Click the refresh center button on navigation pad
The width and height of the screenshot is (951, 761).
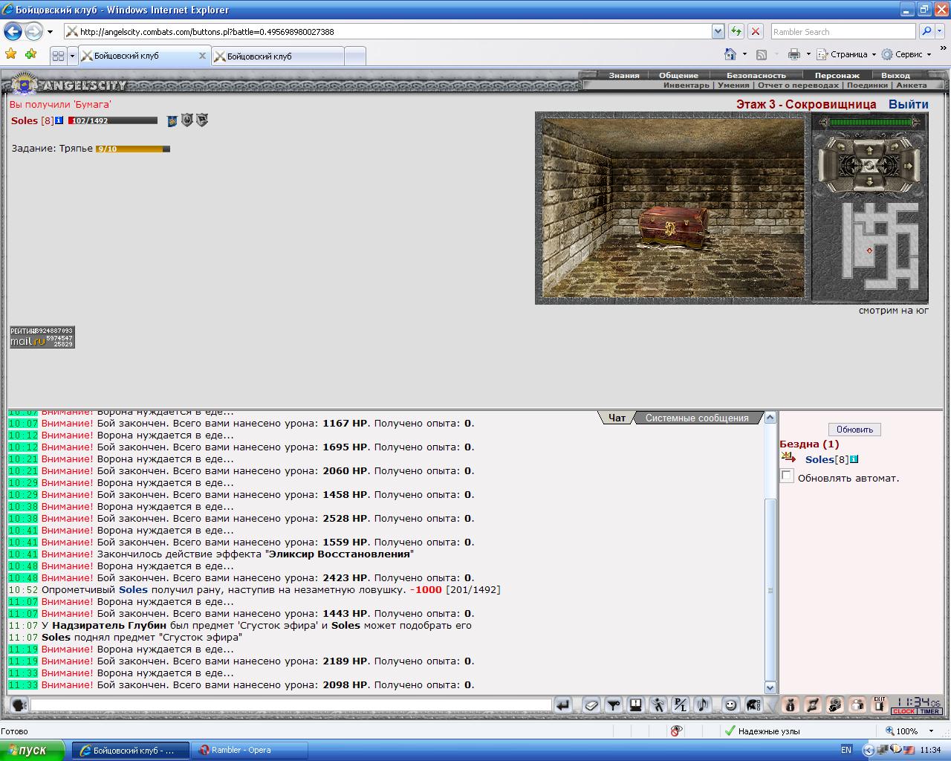869,166
